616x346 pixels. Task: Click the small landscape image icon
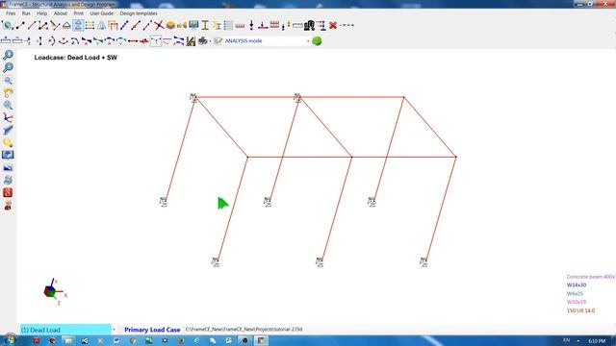pyautogui.click(x=8, y=168)
